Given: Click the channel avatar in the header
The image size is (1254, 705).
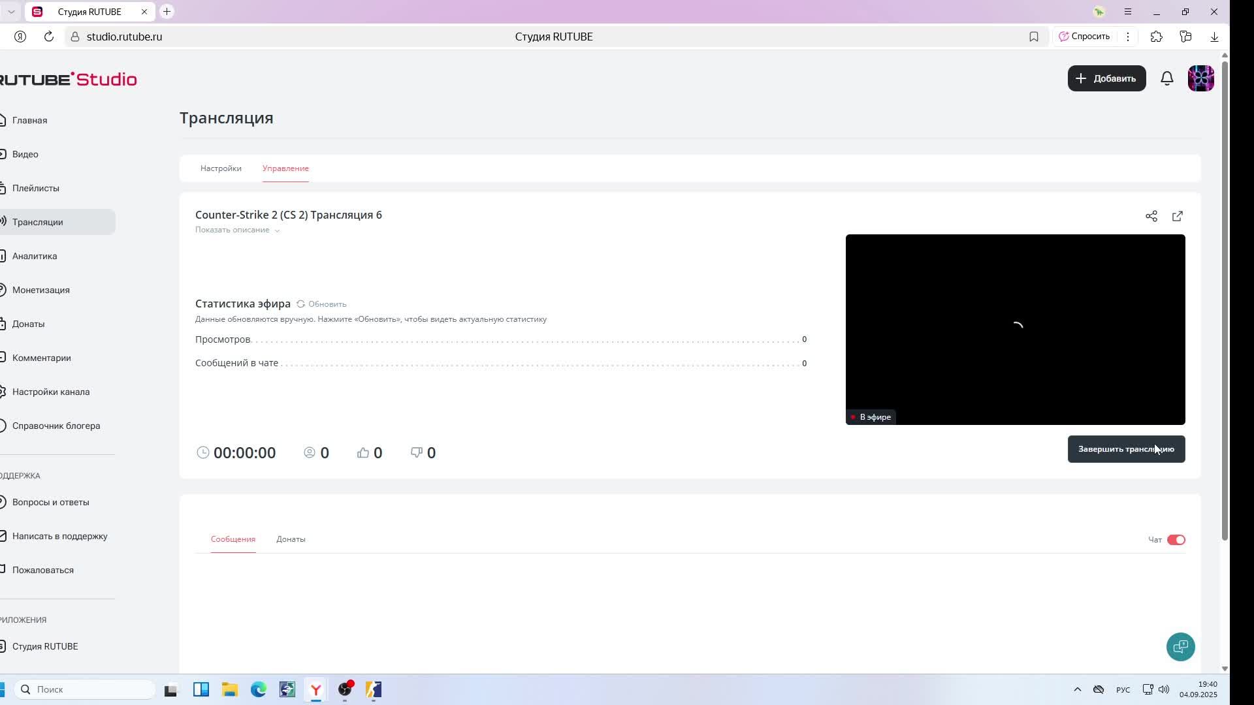Looking at the screenshot, I should (x=1200, y=78).
